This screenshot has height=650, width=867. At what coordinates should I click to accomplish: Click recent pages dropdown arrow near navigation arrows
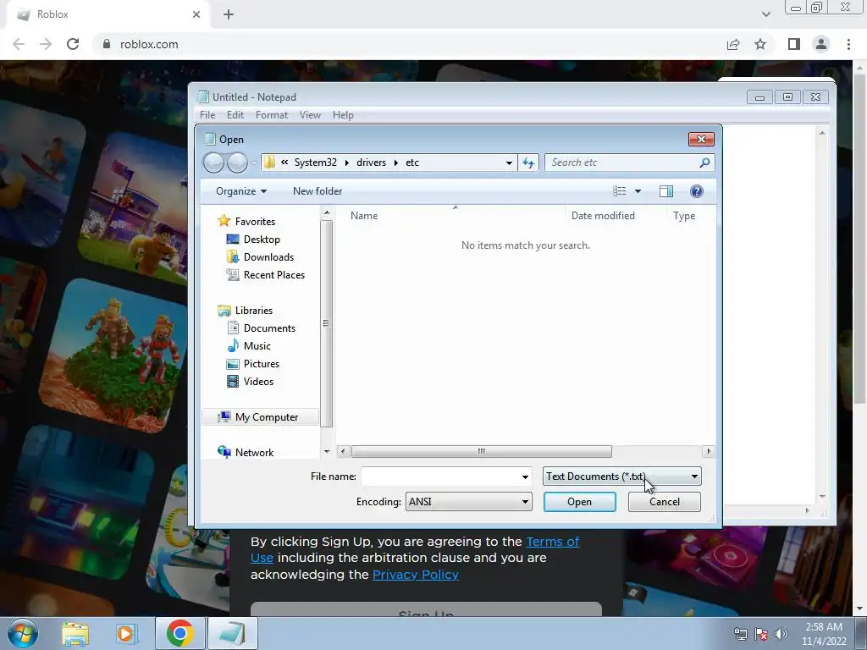pyautogui.click(x=254, y=163)
